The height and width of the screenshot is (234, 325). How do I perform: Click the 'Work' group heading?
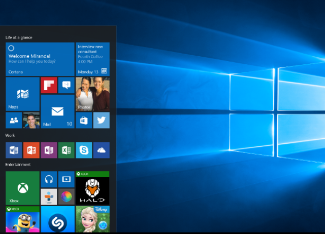[10, 135]
